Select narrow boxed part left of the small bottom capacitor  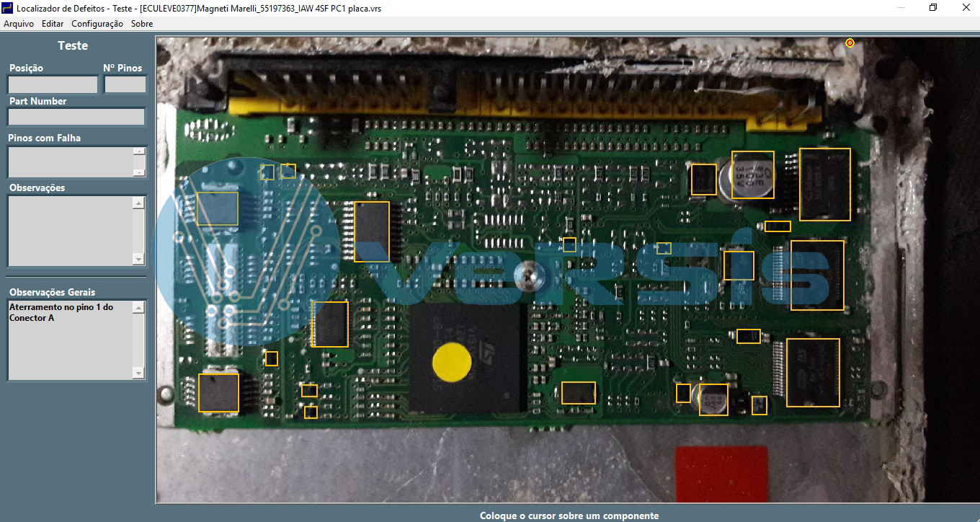pos(683,393)
